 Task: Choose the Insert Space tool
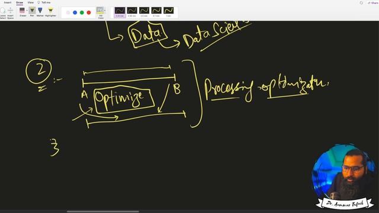pyautogui.click(x=11, y=12)
